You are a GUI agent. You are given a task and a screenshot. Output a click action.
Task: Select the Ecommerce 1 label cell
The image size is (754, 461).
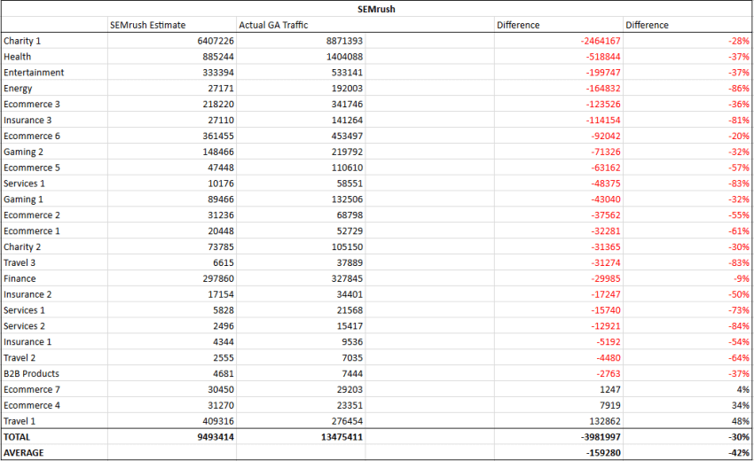[54, 231]
